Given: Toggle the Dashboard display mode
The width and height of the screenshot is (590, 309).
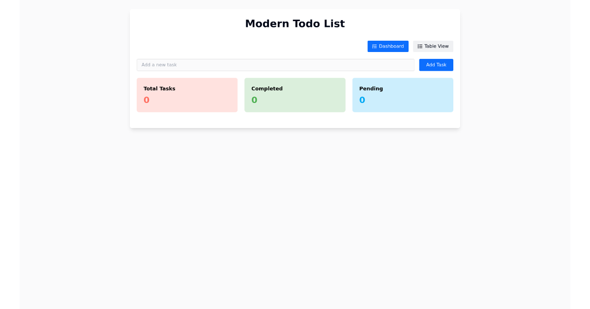Looking at the screenshot, I should pos(388,46).
